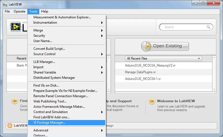Open the File menu
Viewport: 223px width, 137px height.
[x=7, y=11]
